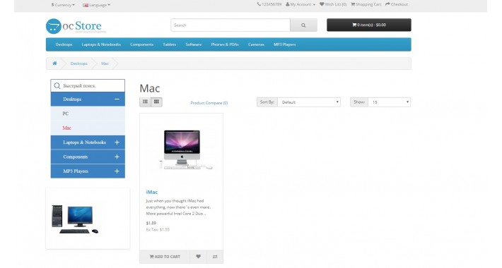Open Software in top navigation

pos(193,44)
